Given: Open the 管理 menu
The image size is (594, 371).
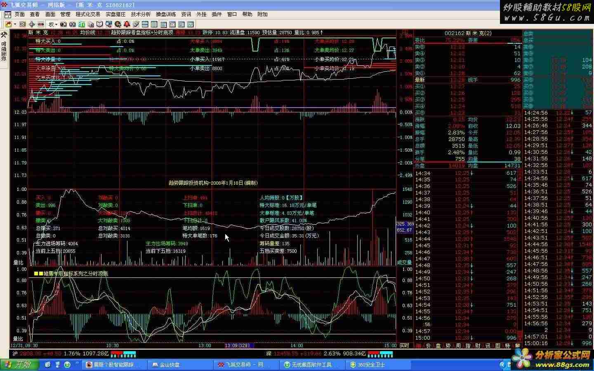Looking at the screenshot, I should pyautogui.click(x=65, y=14).
